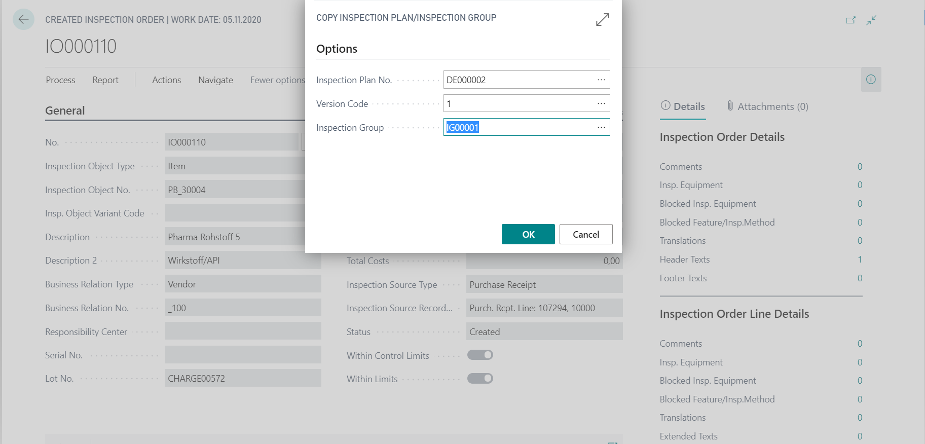925x444 pixels.
Task: Click the Business Relation No. field _100
Action: [x=243, y=308]
